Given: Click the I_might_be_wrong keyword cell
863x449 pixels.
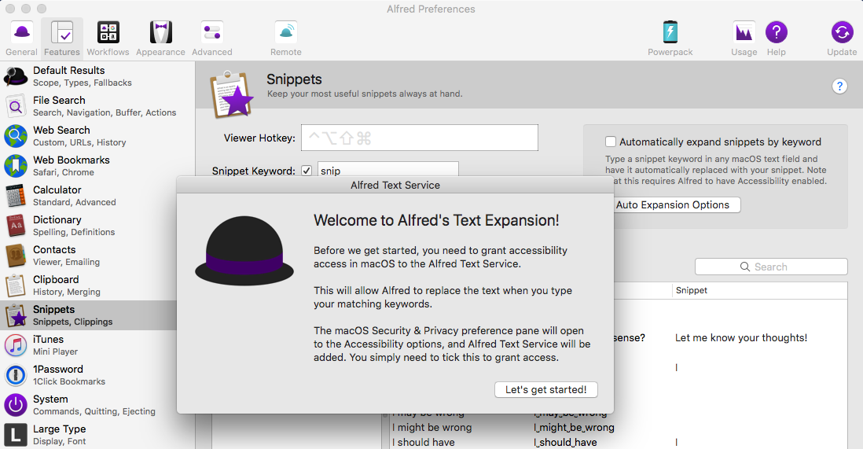Looking at the screenshot, I should pos(574,428).
